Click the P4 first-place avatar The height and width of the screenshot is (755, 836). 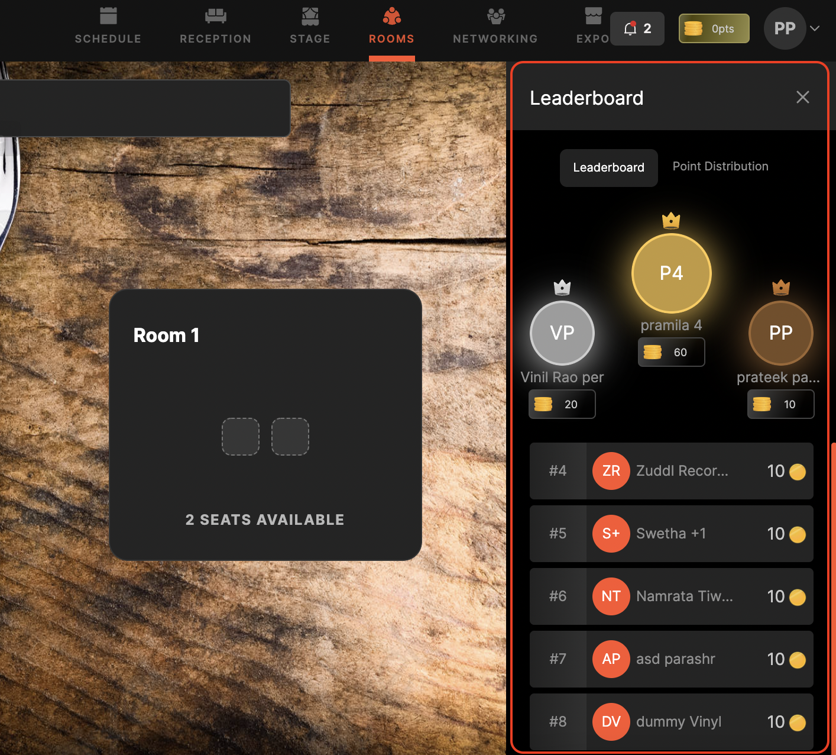tap(672, 273)
